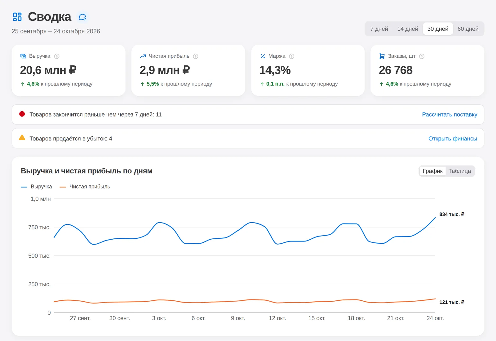496x341 pixels.
Task: Click the Сводка page title
Action: point(50,17)
